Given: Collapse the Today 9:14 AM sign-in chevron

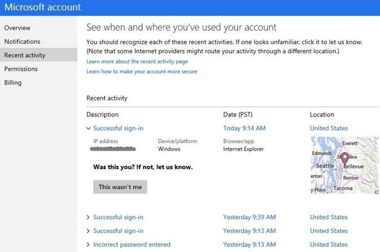Looking at the screenshot, I should click(x=88, y=128).
